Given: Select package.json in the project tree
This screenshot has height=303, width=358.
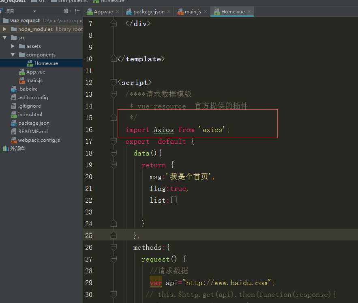Looking at the screenshot, I should coord(34,123).
